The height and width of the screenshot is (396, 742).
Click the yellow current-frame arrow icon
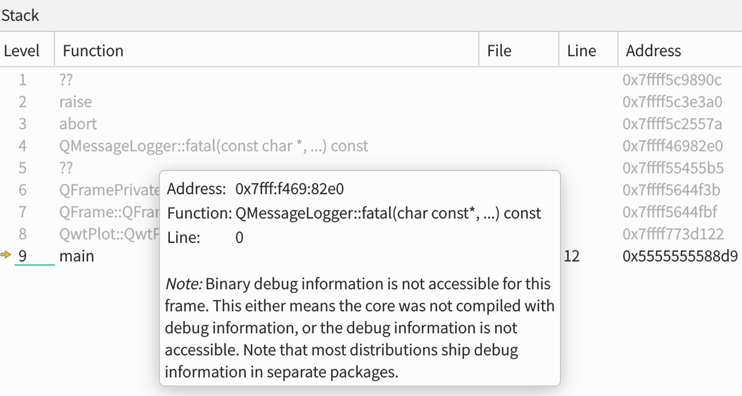(x=6, y=255)
